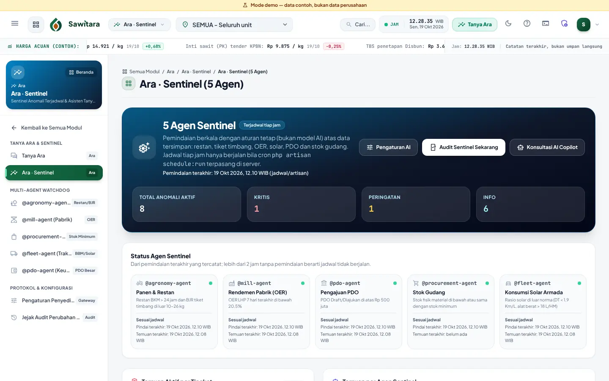Open the @fleet-agent Konsumsi Solar card
This screenshot has width=609, height=381.
coord(543,312)
